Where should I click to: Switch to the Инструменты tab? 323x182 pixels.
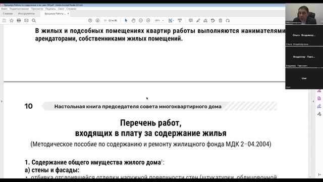(26, 14)
